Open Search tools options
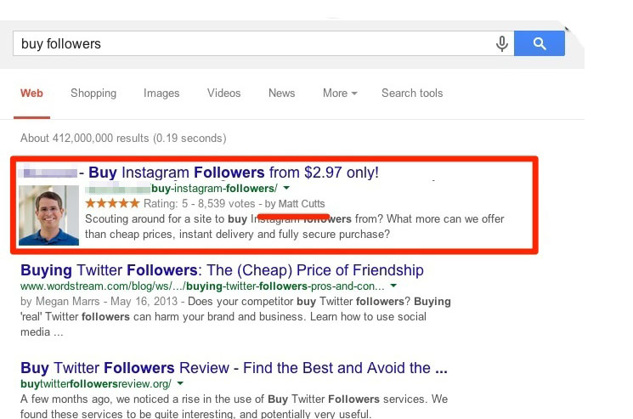Screen dimensions: 633x419 click(412, 93)
